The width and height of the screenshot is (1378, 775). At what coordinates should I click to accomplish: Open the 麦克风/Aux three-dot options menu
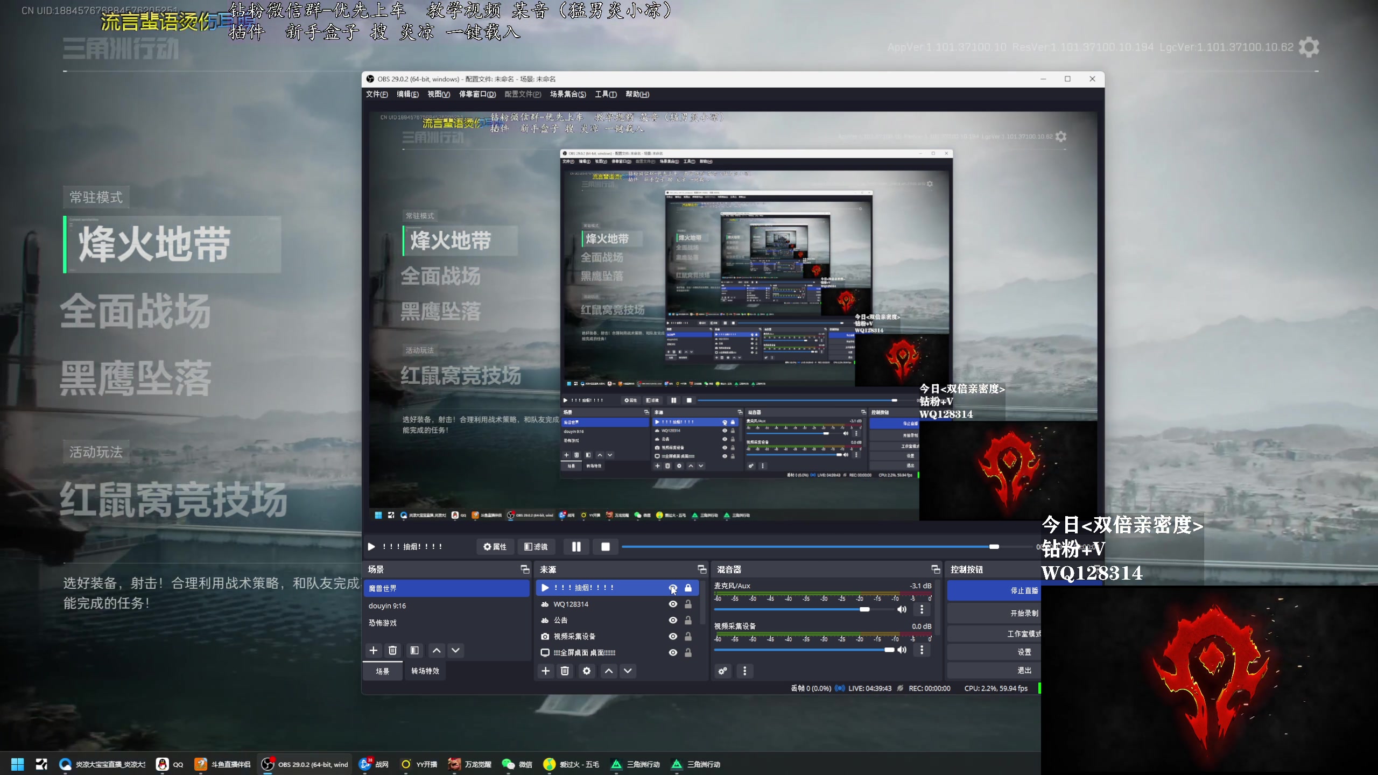(922, 609)
